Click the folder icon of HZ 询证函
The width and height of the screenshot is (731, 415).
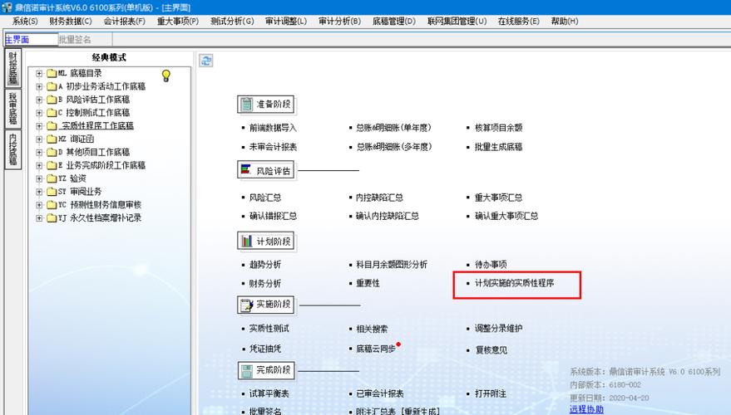(52, 139)
